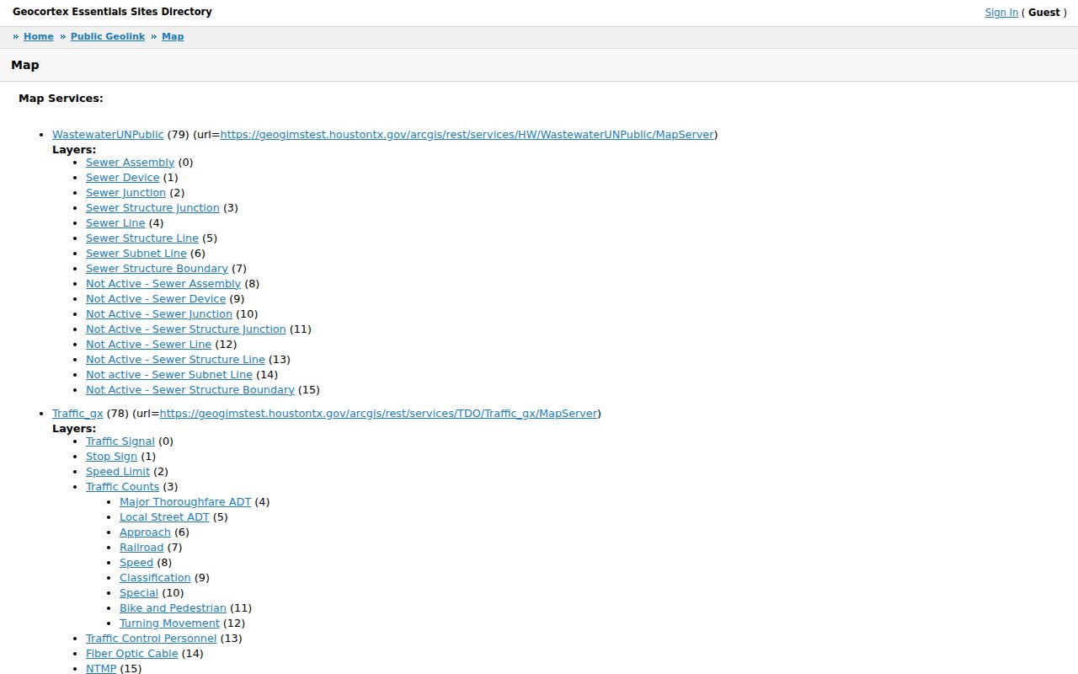Open Not Active - Sewer Structure Line
Image resolution: width=1078 pixels, height=674 pixels.
coord(175,360)
